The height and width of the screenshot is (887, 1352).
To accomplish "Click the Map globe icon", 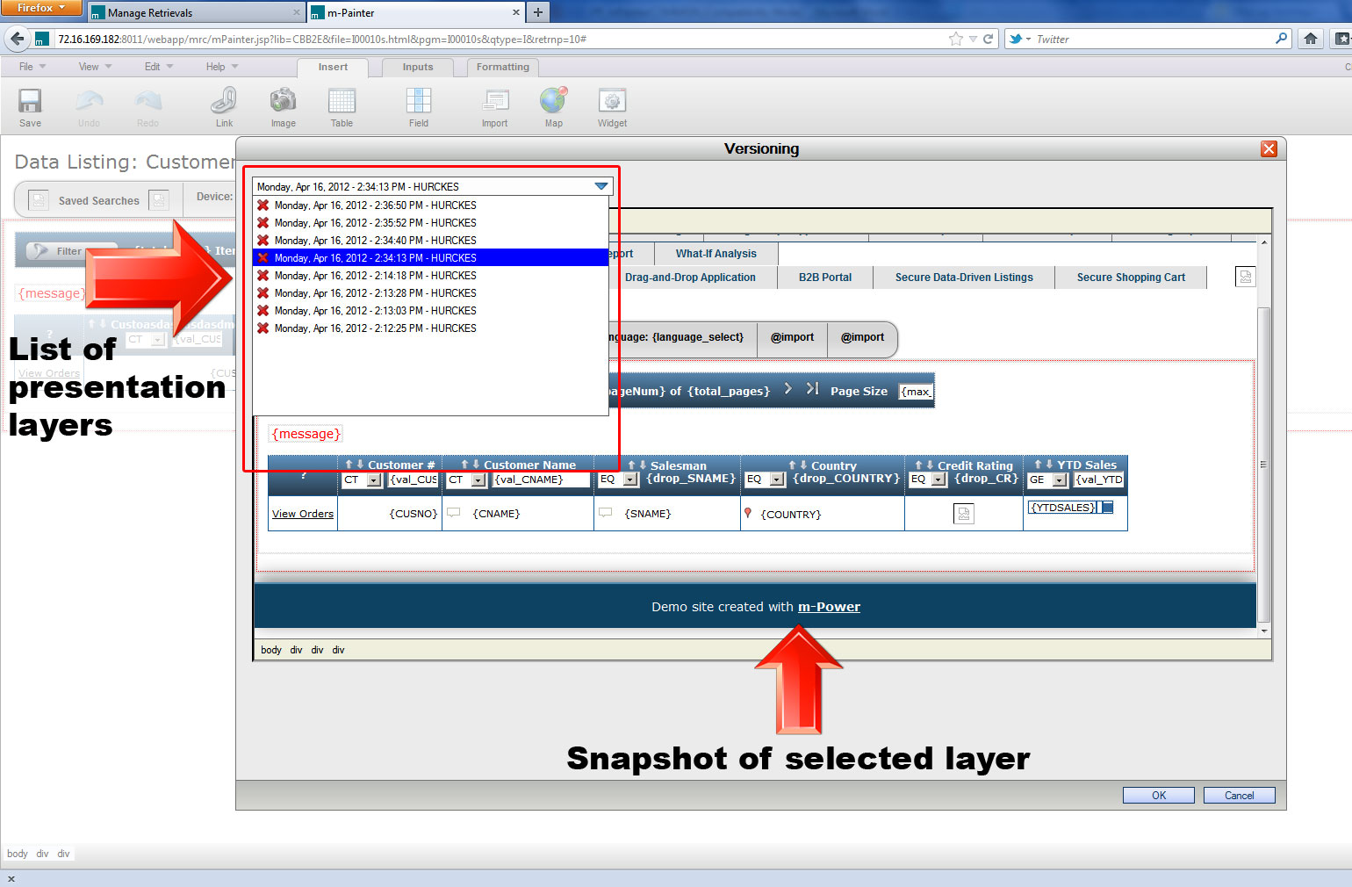I will (553, 102).
